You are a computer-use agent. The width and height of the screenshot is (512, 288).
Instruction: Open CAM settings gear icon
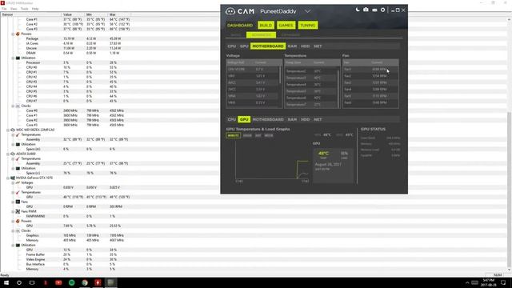pyautogui.click(x=382, y=10)
